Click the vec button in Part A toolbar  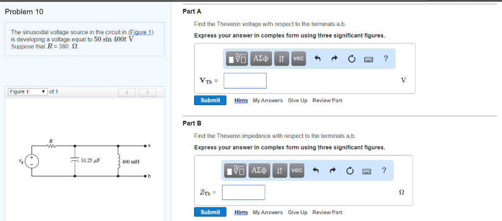[x=299, y=59]
